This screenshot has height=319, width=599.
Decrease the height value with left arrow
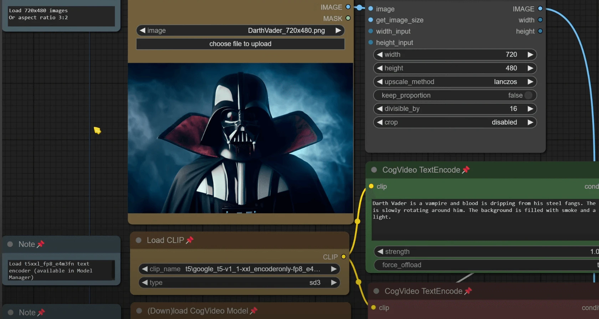point(380,68)
